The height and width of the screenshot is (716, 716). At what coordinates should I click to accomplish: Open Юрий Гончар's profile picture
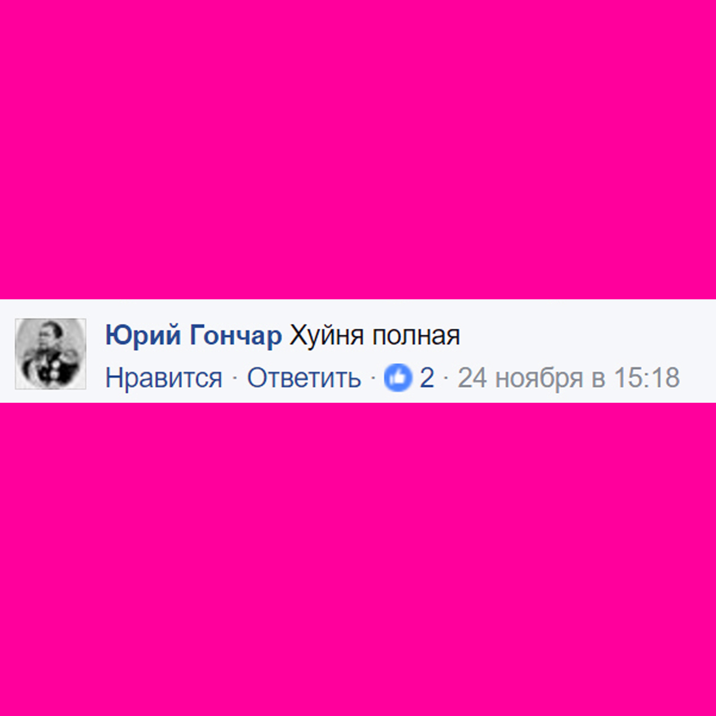[51, 354]
